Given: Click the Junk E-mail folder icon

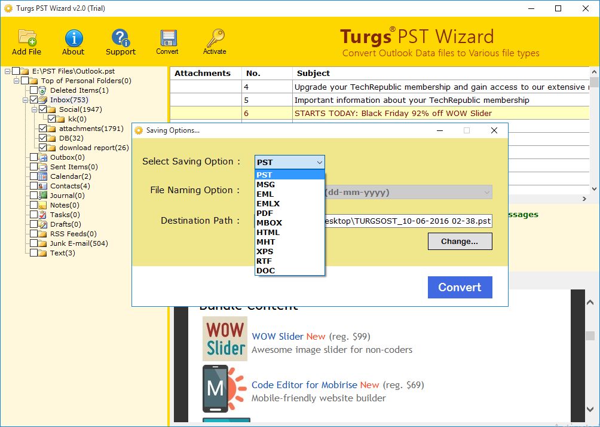Looking at the screenshot, I should click(x=42, y=243).
